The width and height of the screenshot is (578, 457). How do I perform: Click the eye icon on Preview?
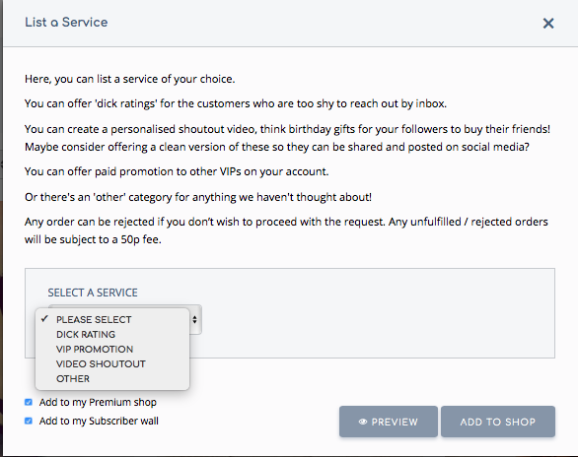(x=363, y=422)
